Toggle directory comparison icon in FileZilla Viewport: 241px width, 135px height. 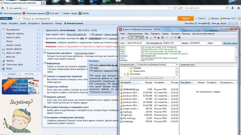pyautogui.click(x=172, y=37)
